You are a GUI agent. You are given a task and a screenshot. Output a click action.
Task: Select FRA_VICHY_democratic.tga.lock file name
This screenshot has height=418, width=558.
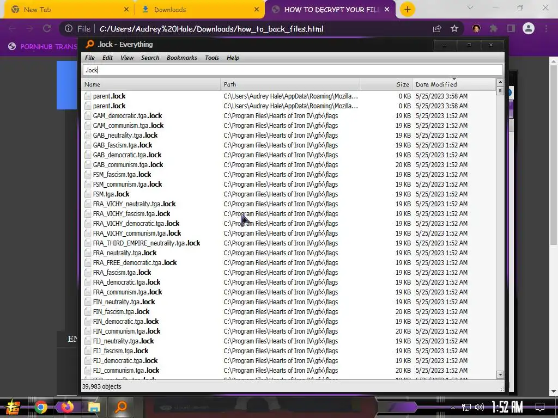click(x=136, y=224)
